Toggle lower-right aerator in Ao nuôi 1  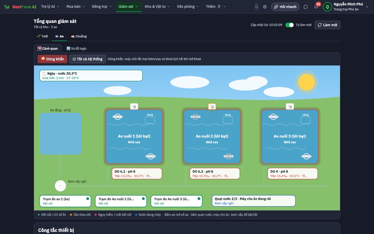[x=151, y=156]
